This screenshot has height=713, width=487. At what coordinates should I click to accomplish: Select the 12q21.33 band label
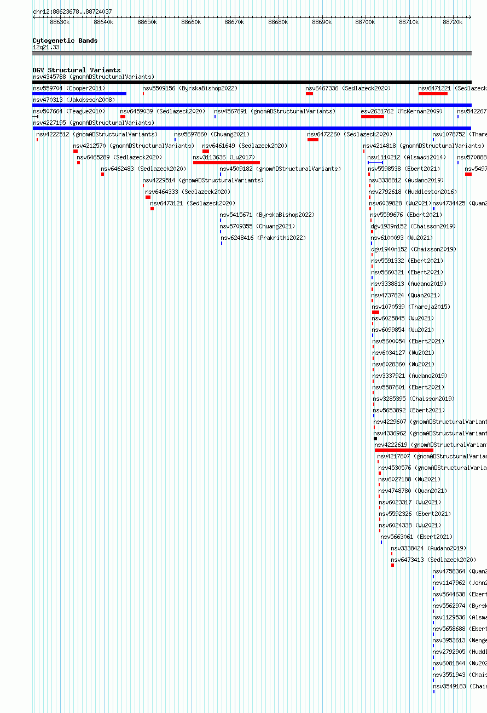46,48
